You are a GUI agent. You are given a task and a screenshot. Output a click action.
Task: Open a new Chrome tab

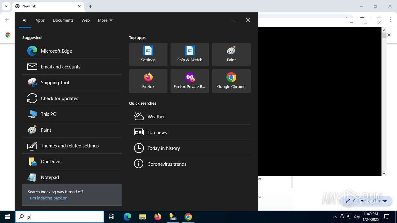(91, 6)
